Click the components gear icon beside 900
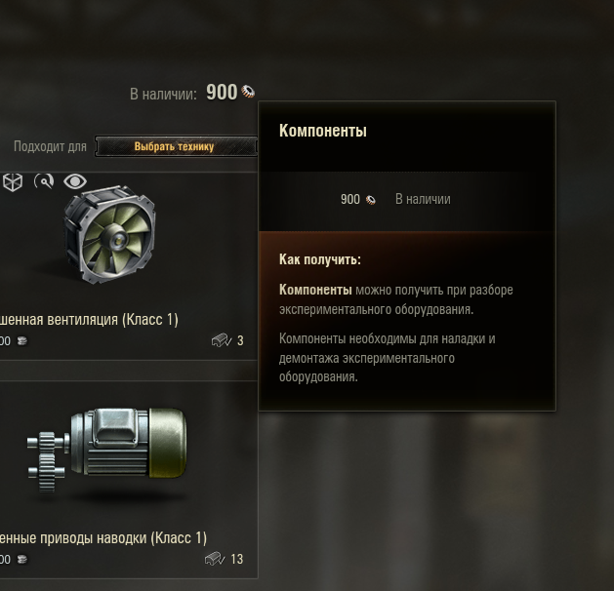The width and height of the screenshot is (614, 591). [248, 92]
